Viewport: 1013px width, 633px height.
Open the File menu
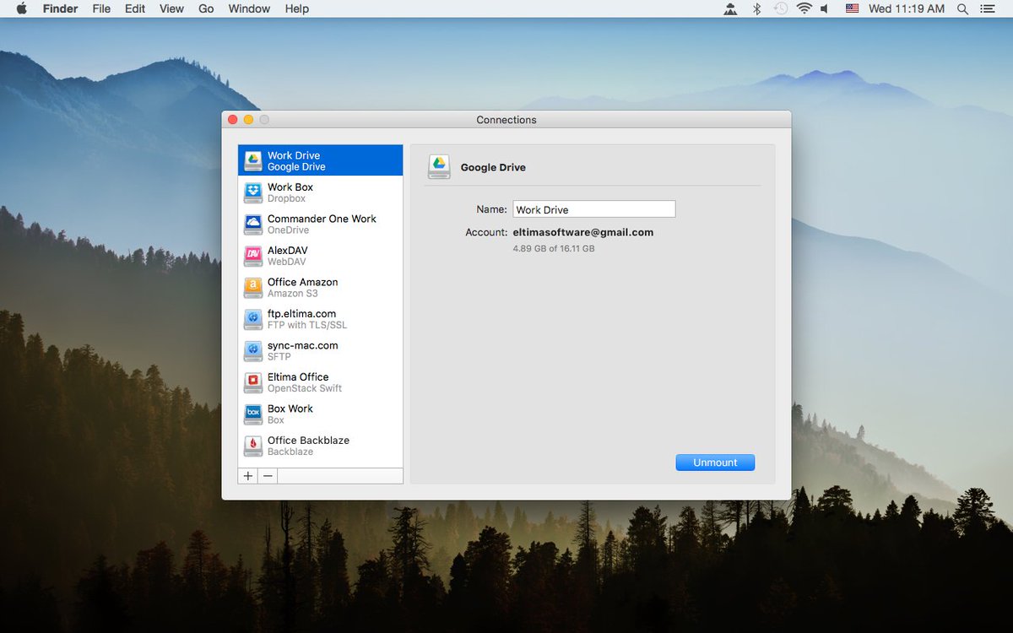click(x=101, y=8)
